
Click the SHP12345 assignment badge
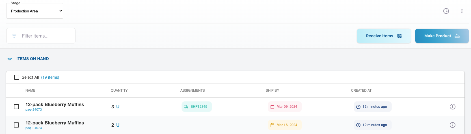tap(197, 107)
